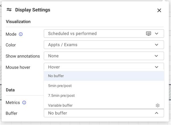
Task: Click the Mouse hover label
Action: coord(18,67)
